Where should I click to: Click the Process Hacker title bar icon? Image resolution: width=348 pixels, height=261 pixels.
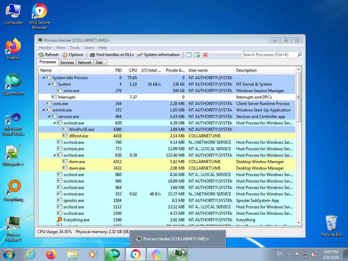(x=40, y=40)
